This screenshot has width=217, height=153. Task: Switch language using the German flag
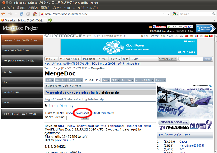191,36
